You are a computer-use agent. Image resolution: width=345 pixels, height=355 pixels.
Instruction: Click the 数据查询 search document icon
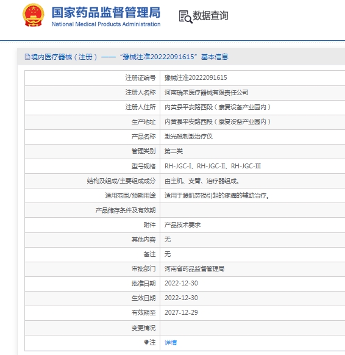(185, 16)
